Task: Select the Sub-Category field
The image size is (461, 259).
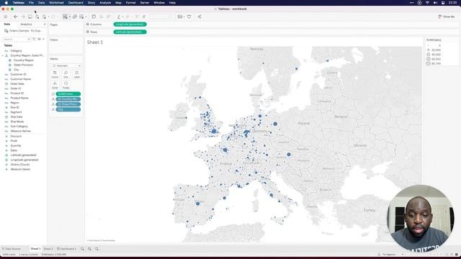Action: tap(19, 127)
